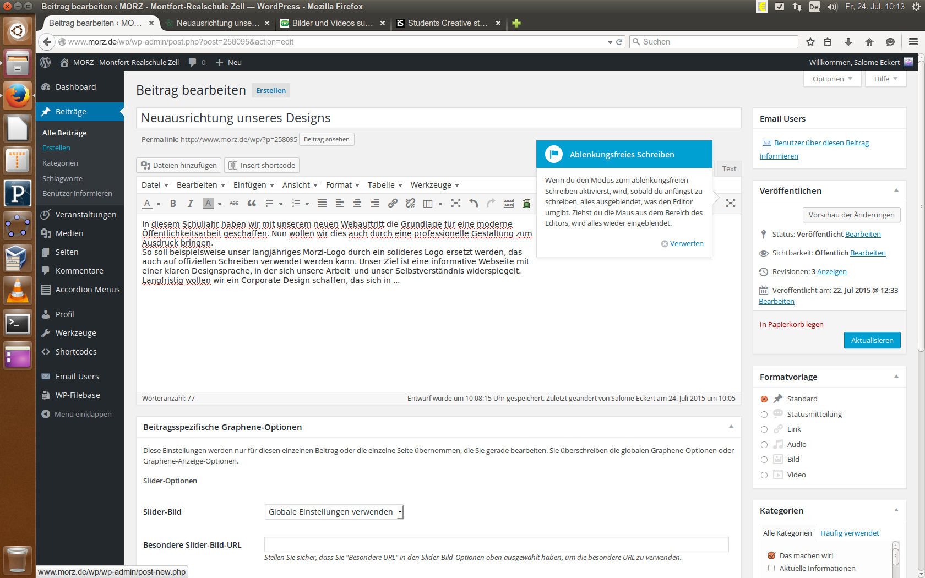Screen dimensions: 925x578
Task: Click the insert link icon
Action: click(393, 204)
